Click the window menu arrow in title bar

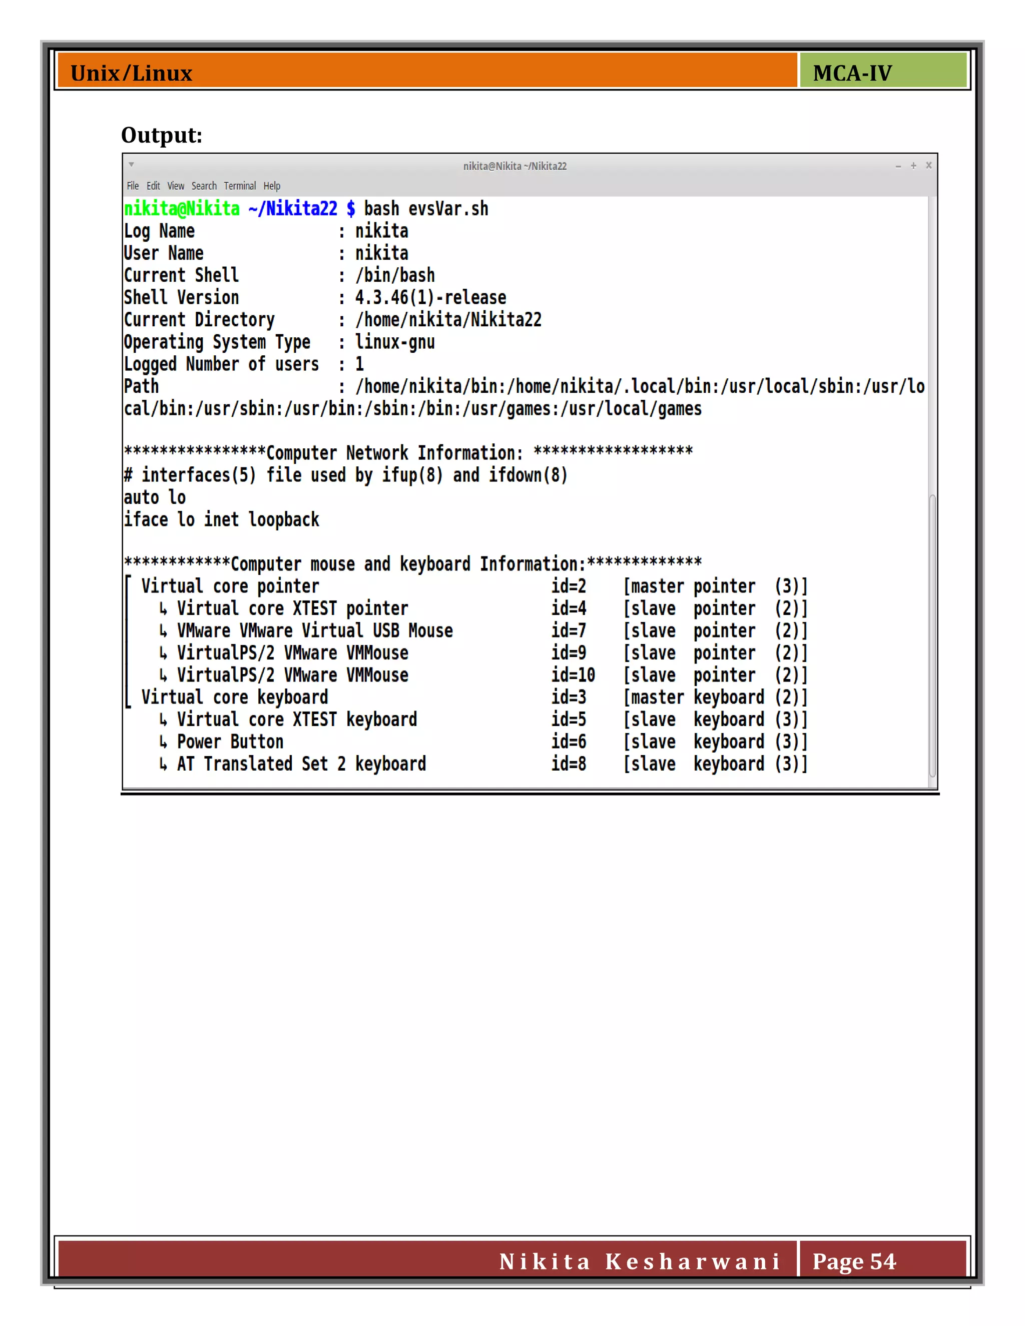[131, 165]
